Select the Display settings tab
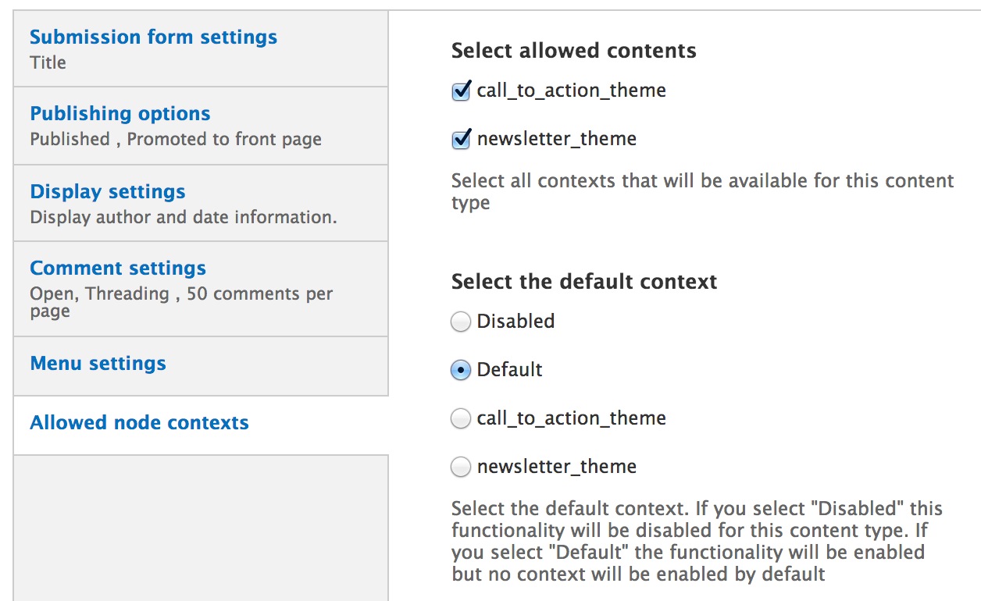Viewport: 981px width, 601px height. point(107,191)
